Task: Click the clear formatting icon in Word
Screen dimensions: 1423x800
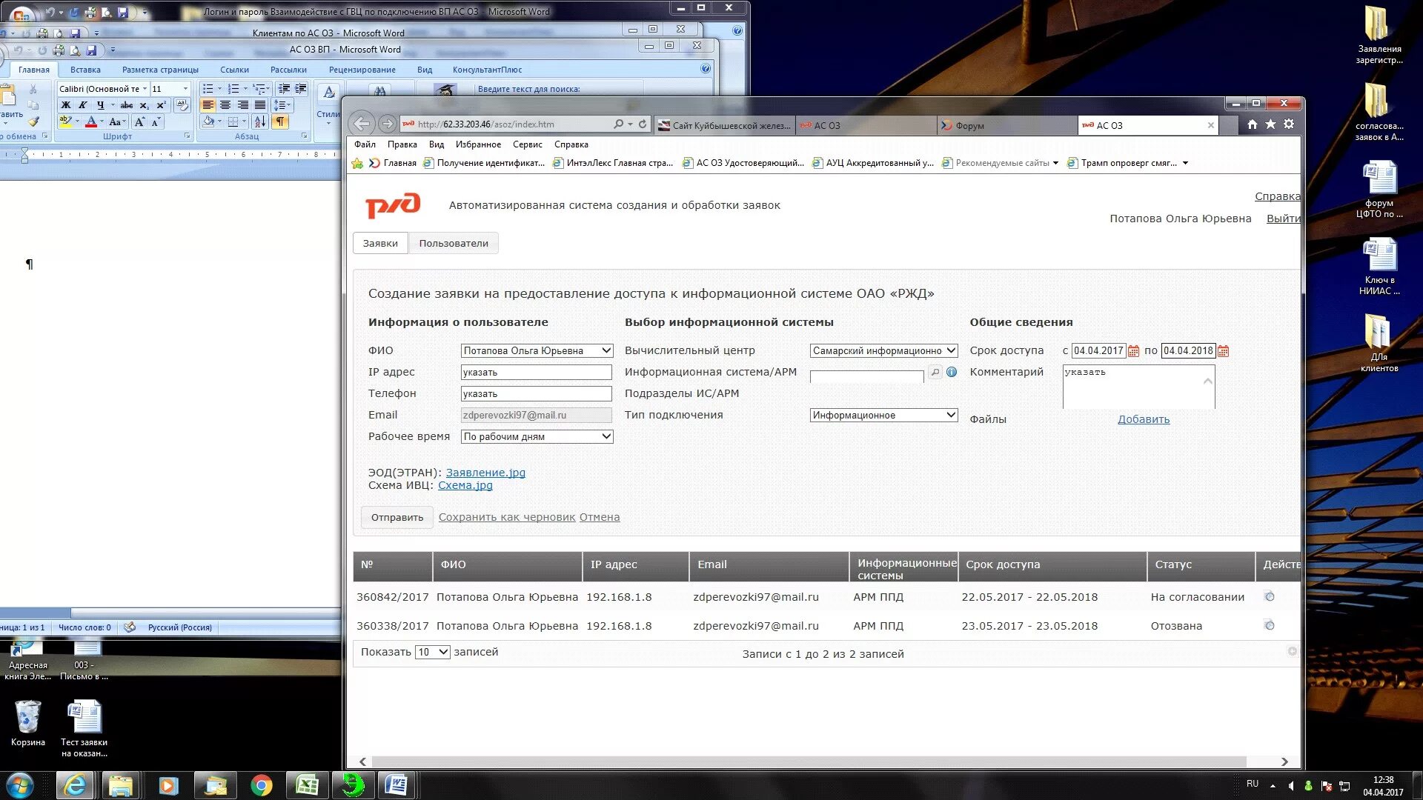Action: (182, 105)
